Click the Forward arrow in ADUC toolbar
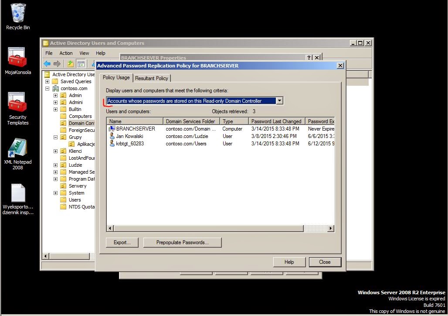Screen dimensions: 448x316 pyautogui.click(x=57, y=64)
